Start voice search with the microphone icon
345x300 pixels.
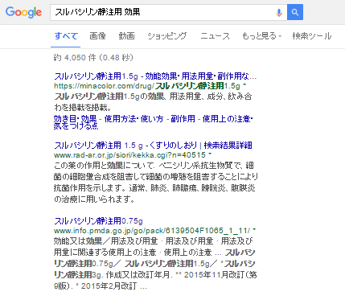[279, 12]
